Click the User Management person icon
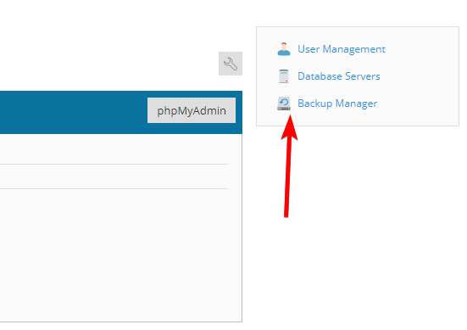This screenshot has width=467, height=330. pyautogui.click(x=284, y=49)
